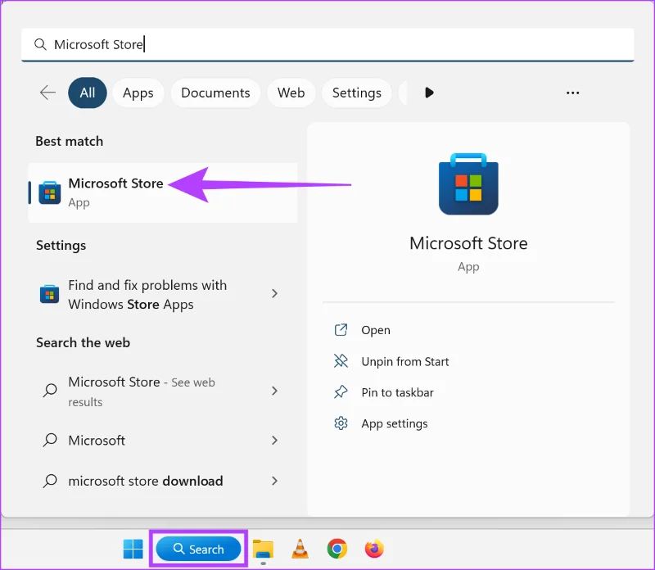Switch to the Apps filter tab

[x=138, y=93]
